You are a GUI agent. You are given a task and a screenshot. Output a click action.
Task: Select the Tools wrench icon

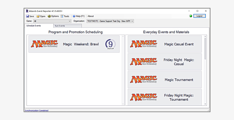pyautogui.click(x=62, y=16)
